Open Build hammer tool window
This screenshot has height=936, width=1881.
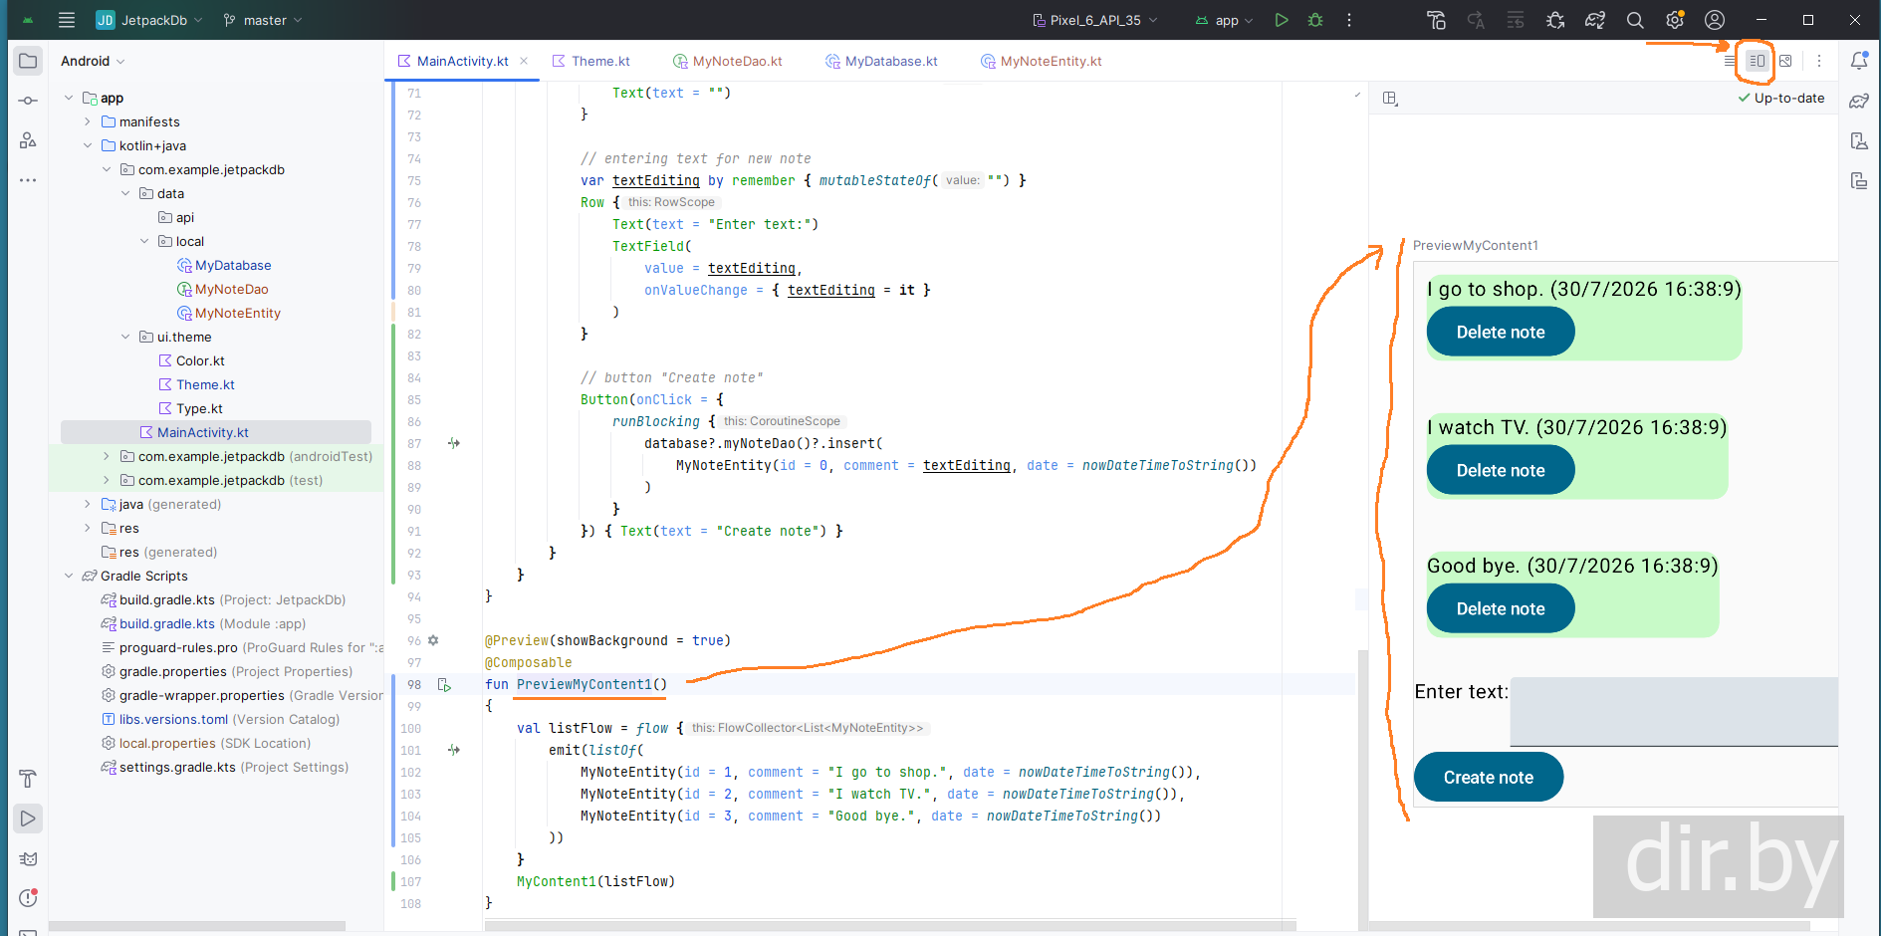click(28, 779)
